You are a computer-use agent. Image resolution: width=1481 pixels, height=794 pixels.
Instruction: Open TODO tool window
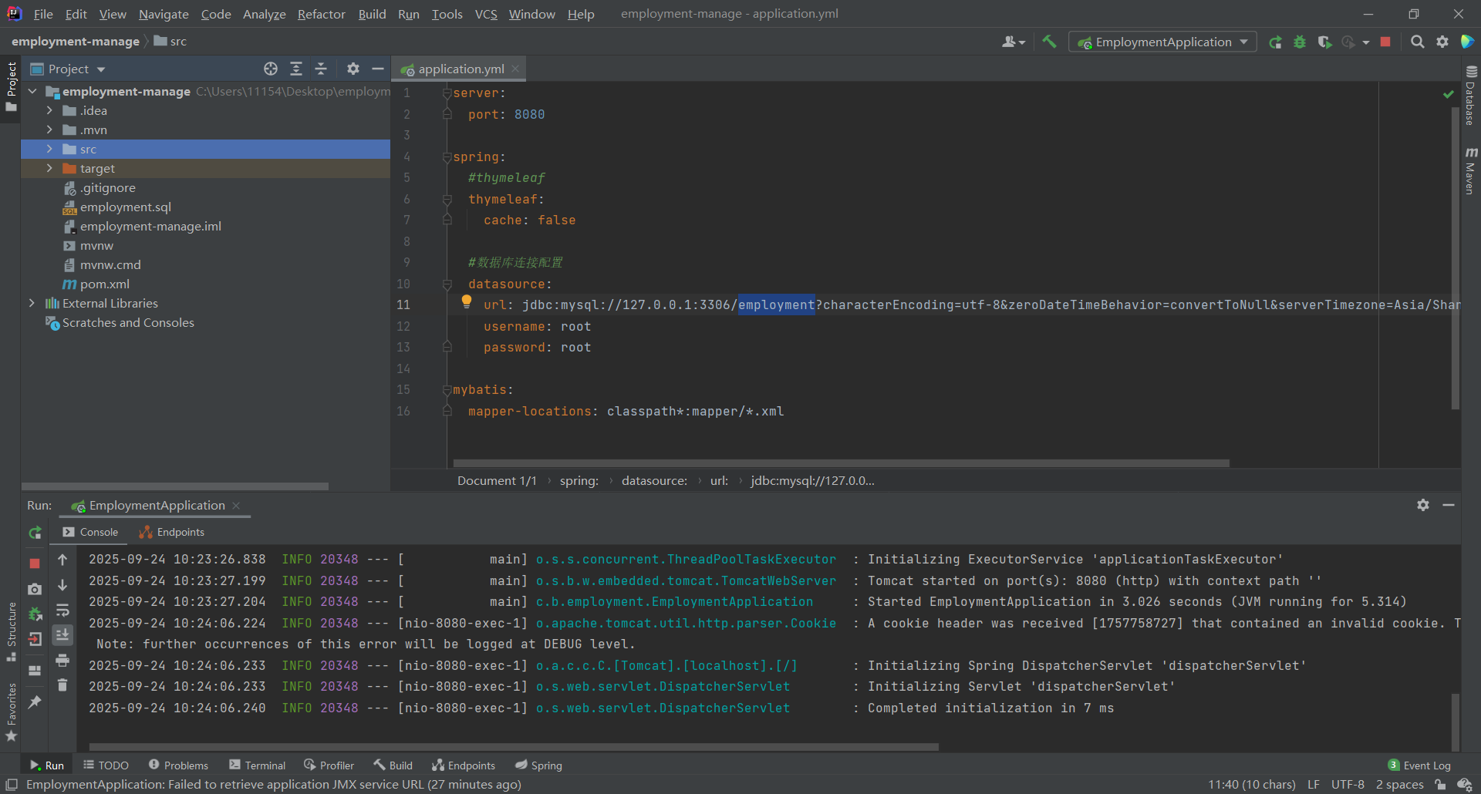tap(106, 765)
